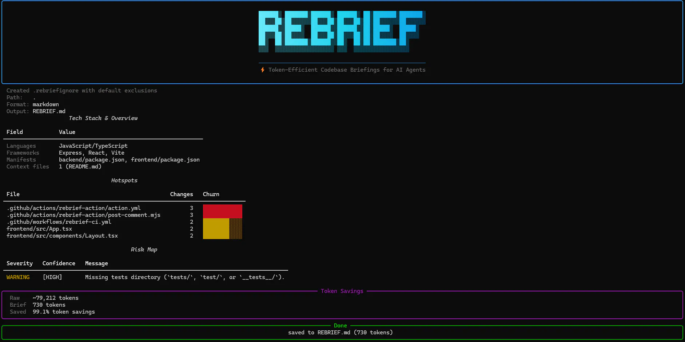Click the 'Frameworks' field label
This screenshot has width=685, height=342.
click(x=23, y=153)
